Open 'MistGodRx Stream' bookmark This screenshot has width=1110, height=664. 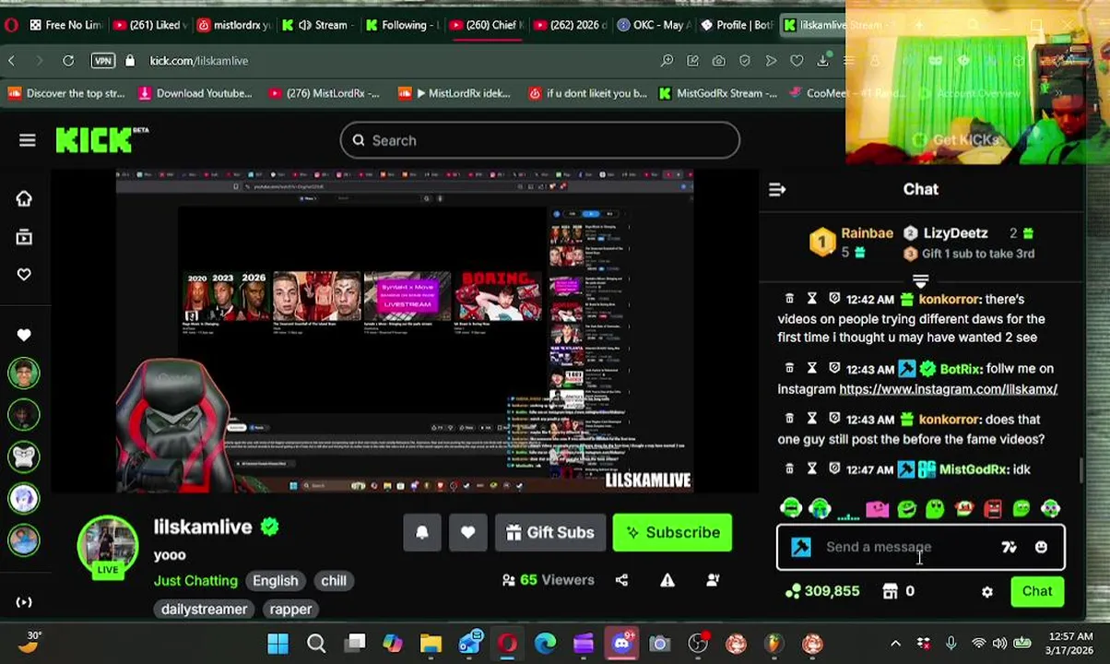[x=718, y=93]
